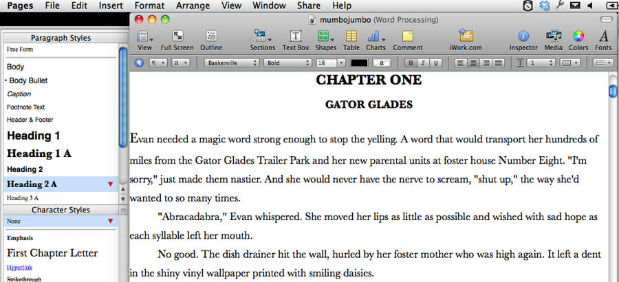619x282 pixels.
Task: Click the font size field showing 18
Action: [326, 63]
